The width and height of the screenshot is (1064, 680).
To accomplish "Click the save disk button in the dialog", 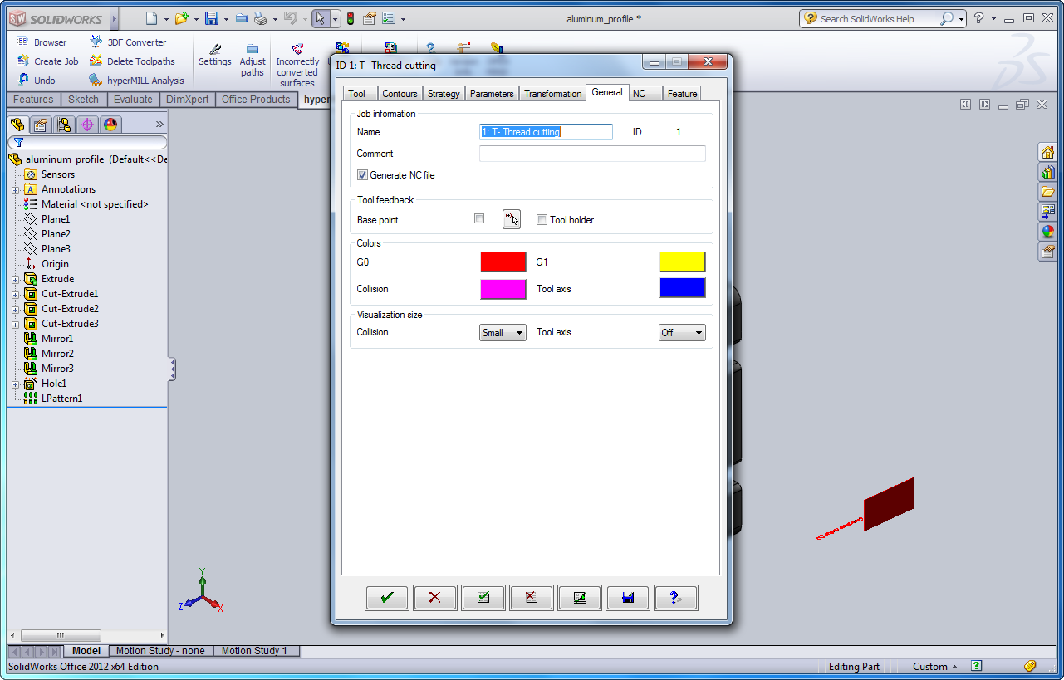I will click(628, 598).
